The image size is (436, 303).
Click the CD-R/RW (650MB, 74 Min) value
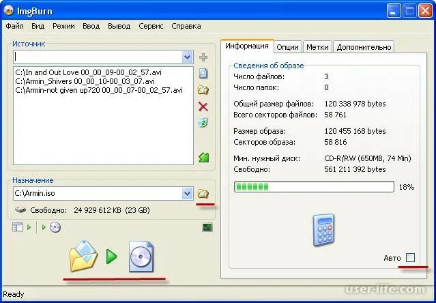367,158
